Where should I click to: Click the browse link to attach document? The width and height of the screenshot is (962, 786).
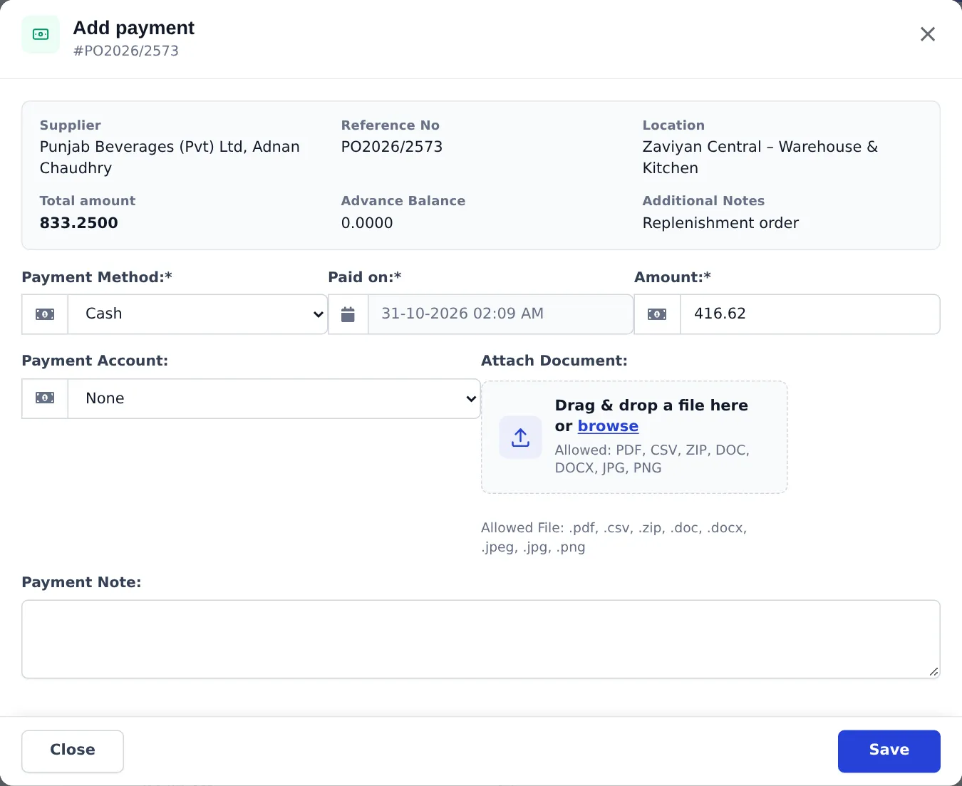click(608, 426)
